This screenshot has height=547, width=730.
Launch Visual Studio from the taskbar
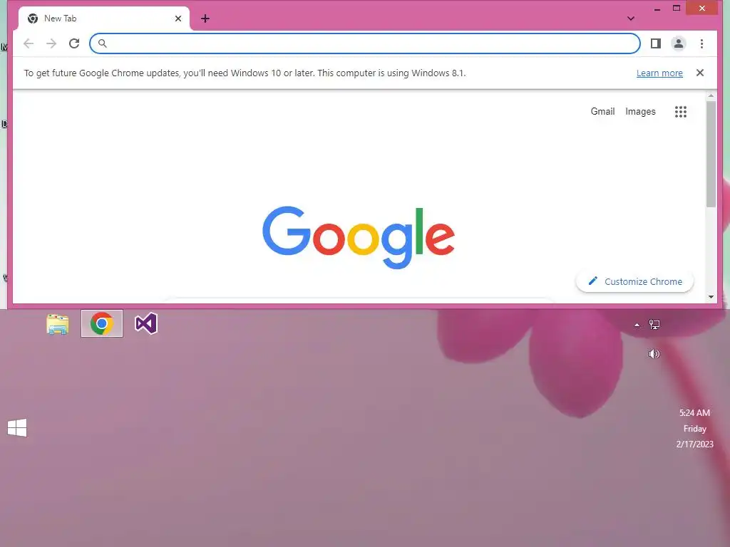[145, 323]
